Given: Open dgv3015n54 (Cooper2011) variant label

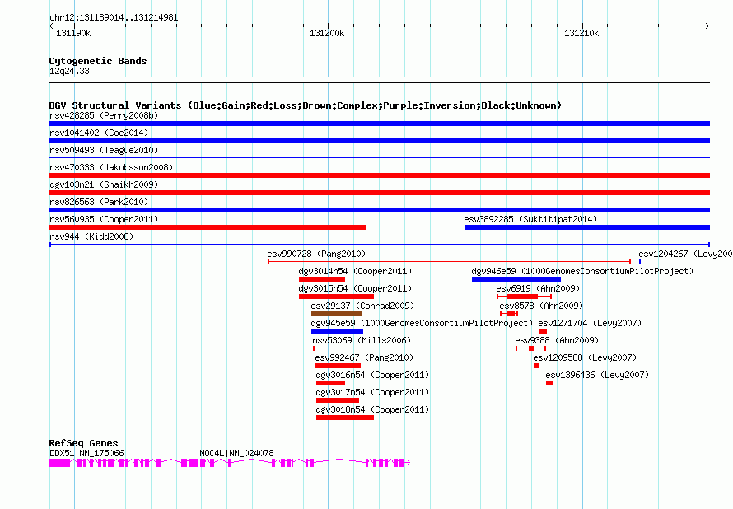Looking at the screenshot, I should click(x=355, y=288).
